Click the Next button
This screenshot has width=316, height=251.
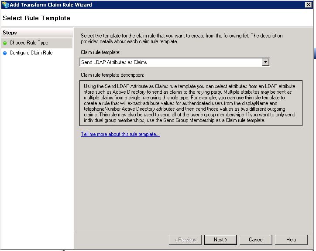click(220, 240)
